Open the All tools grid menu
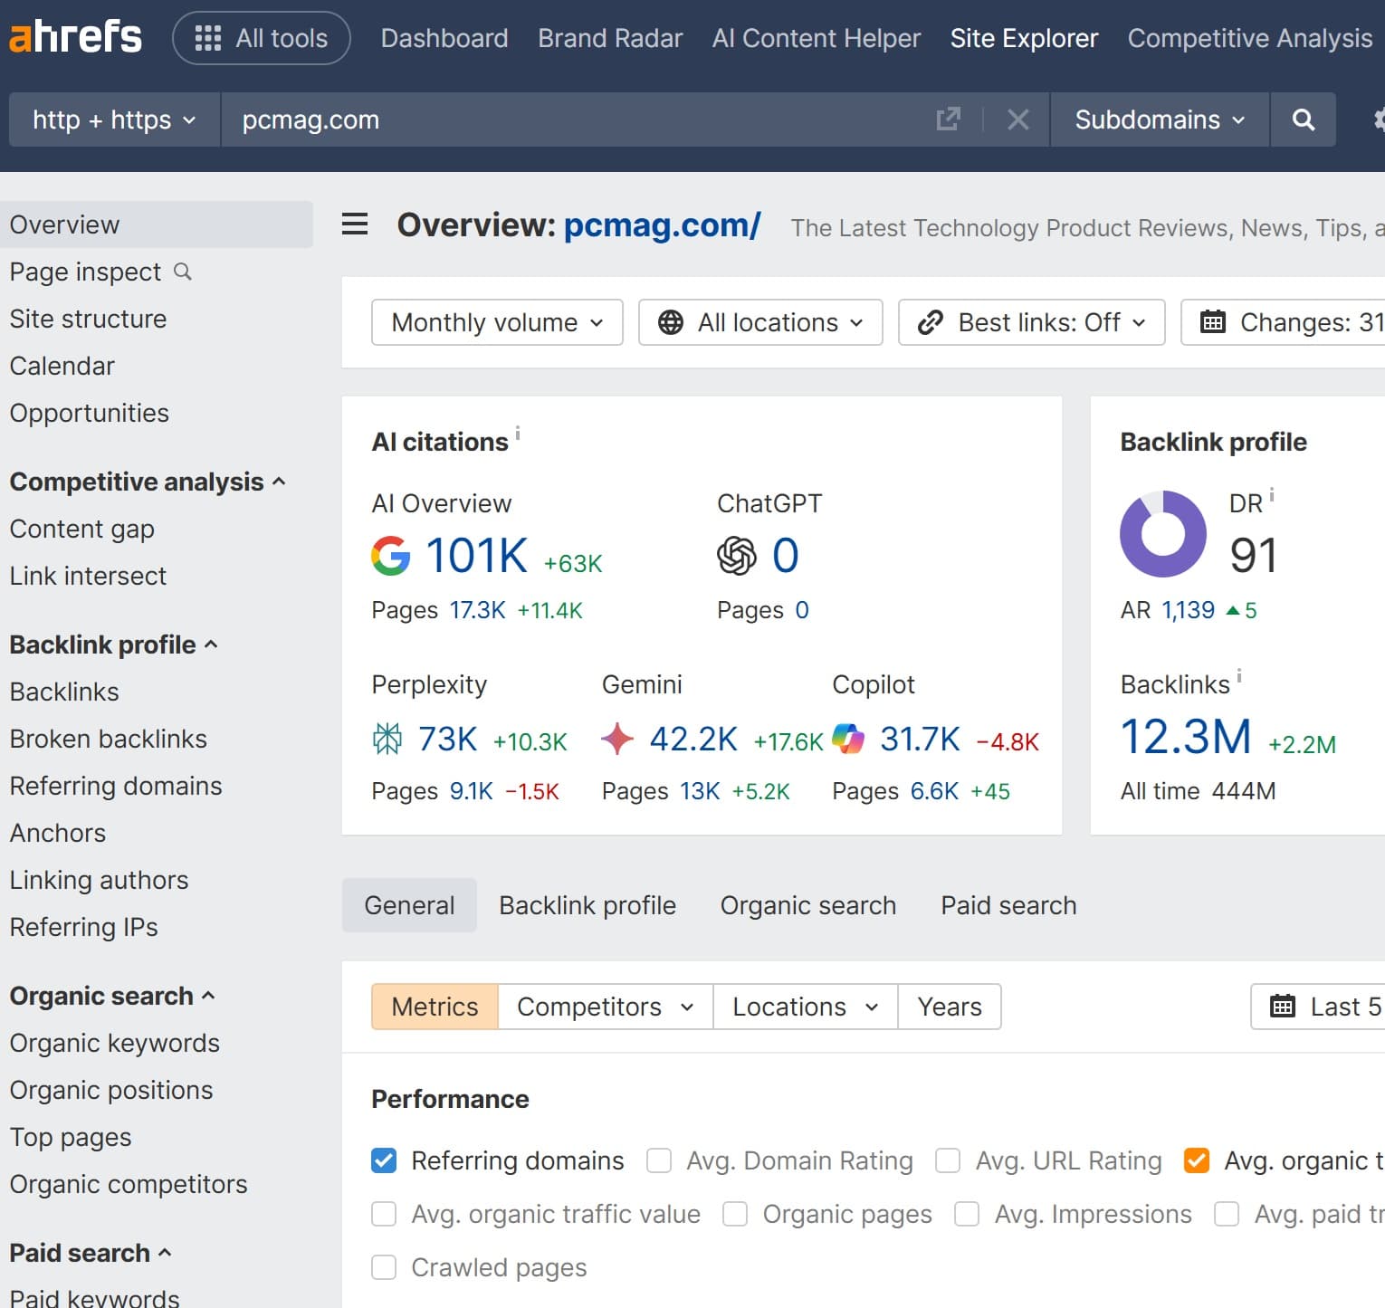1385x1308 pixels. coord(261,38)
